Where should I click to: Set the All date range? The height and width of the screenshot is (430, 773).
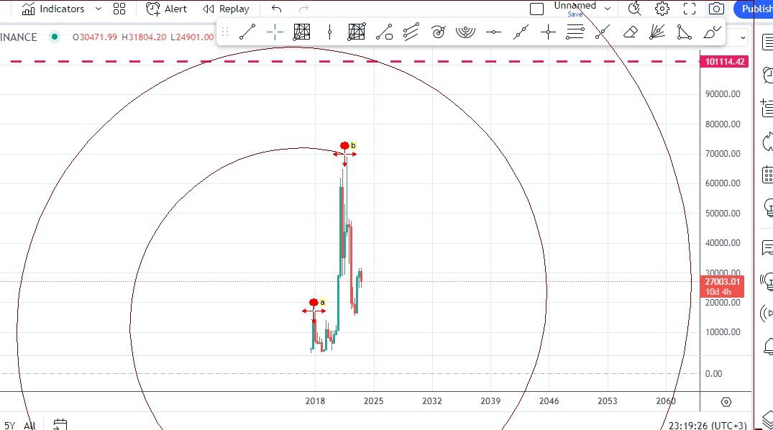(x=29, y=425)
